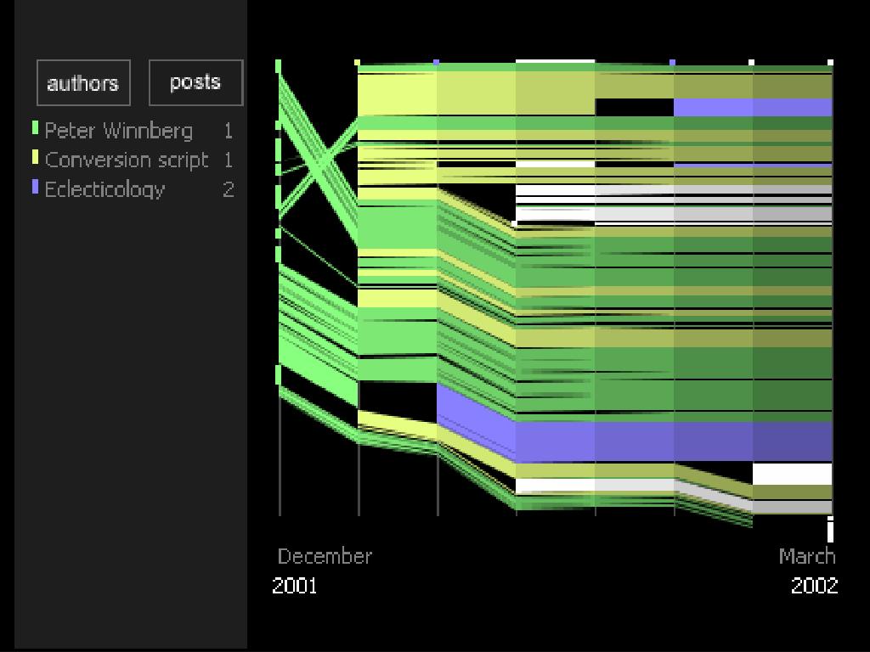Screen dimensions: 870x652
Task: Click Eclecticology's post count 2
Action: pyautogui.click(x=228, y=189)
